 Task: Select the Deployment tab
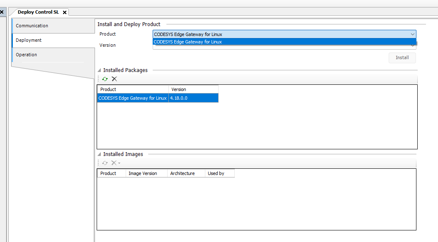point(29,40)
